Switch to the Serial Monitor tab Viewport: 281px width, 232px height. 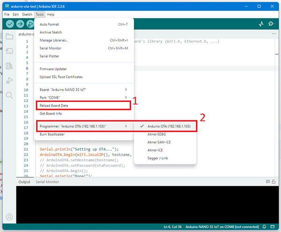pos(47,182)
